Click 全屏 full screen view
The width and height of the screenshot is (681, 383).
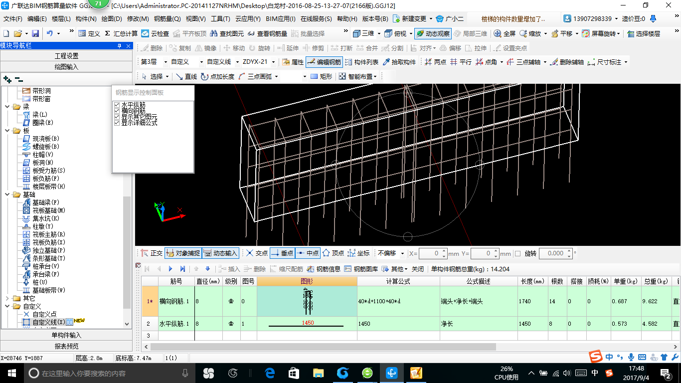click(505, 33)
